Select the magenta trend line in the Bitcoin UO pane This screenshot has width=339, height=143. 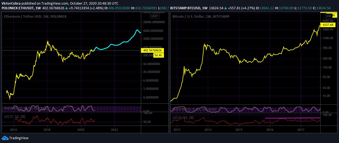pyautogui.click(x=293, y=118)
